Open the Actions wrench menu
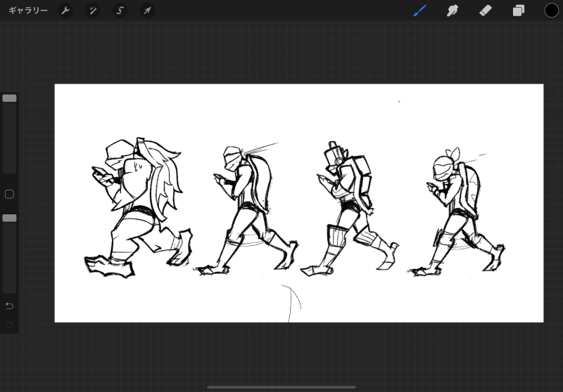The width and height of the screenshot is (563, 392). coord(65,11)
